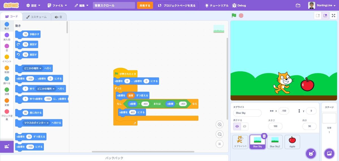The width and height of the screenshot is (339, 161).
Task: Open どこかの場所 dropdown in へ行く block
Action: pos(33,68)
